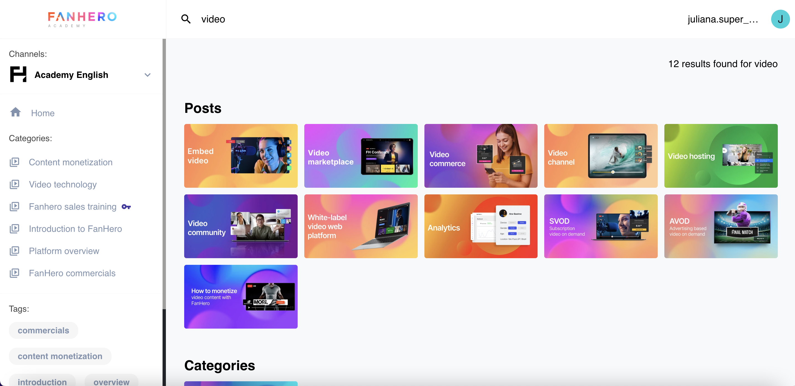Select the content monetization tag

[60, 356]
